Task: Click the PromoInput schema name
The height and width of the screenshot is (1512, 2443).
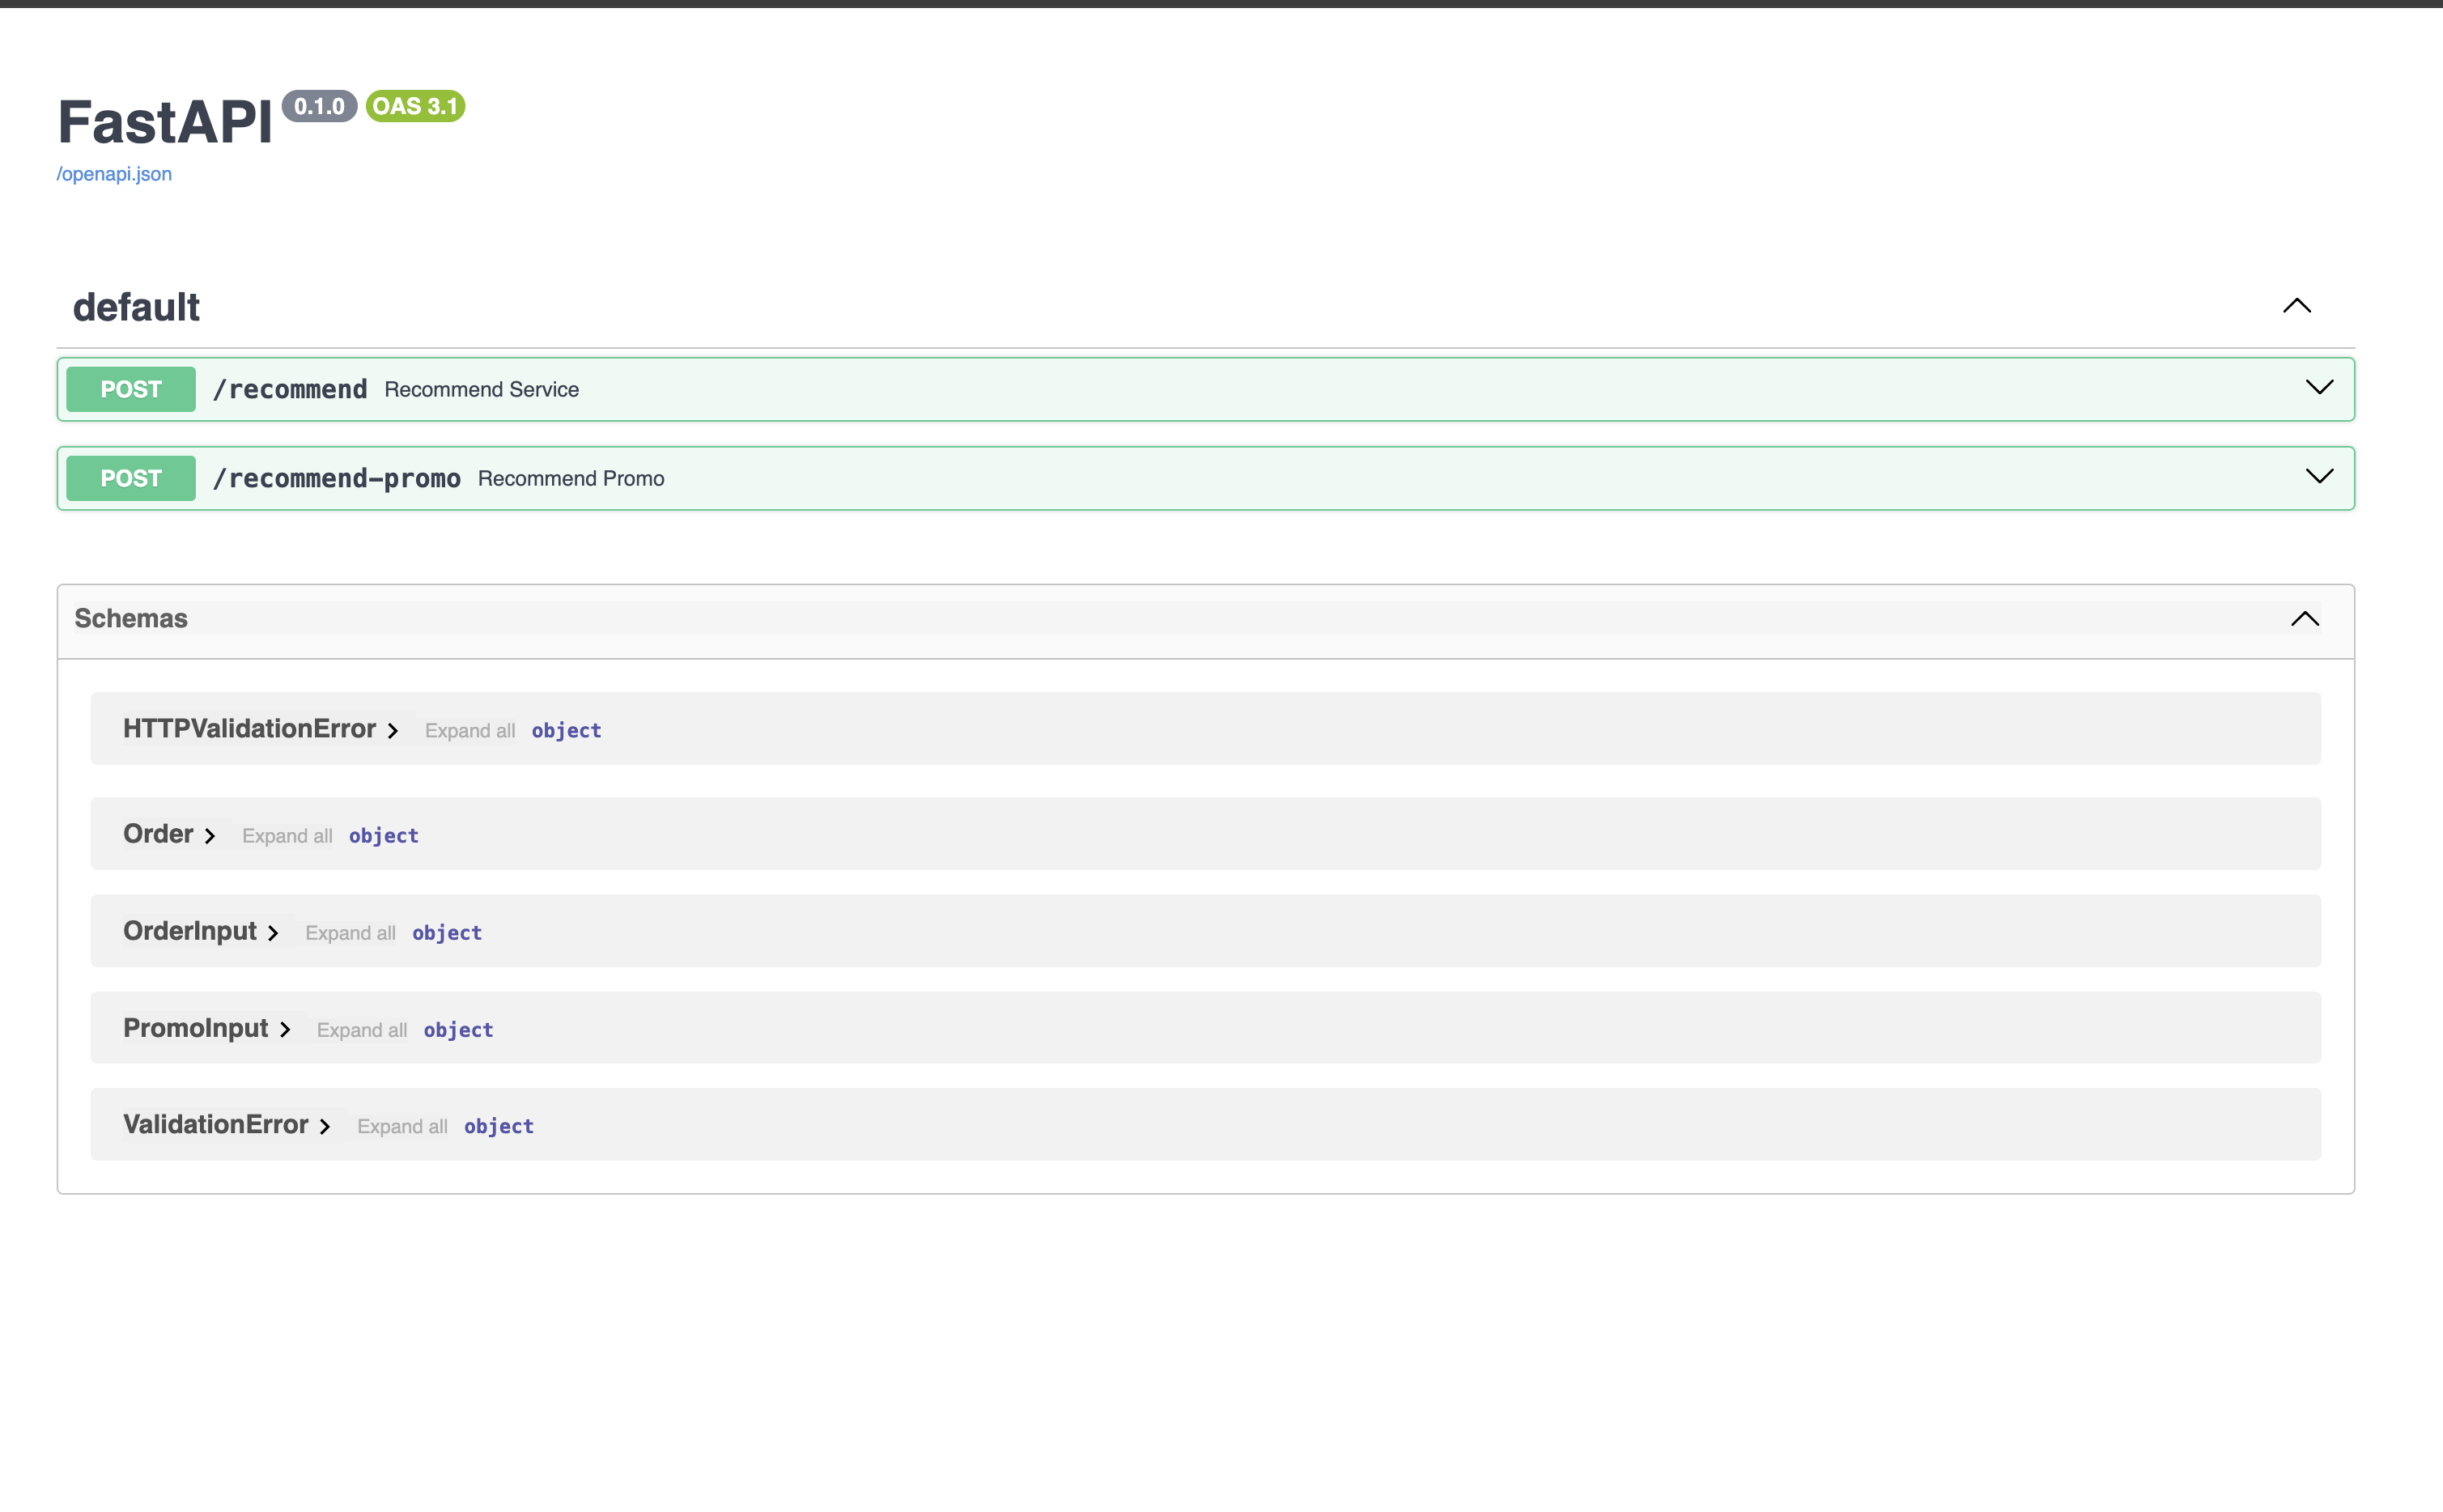Action: point(196,1028)
